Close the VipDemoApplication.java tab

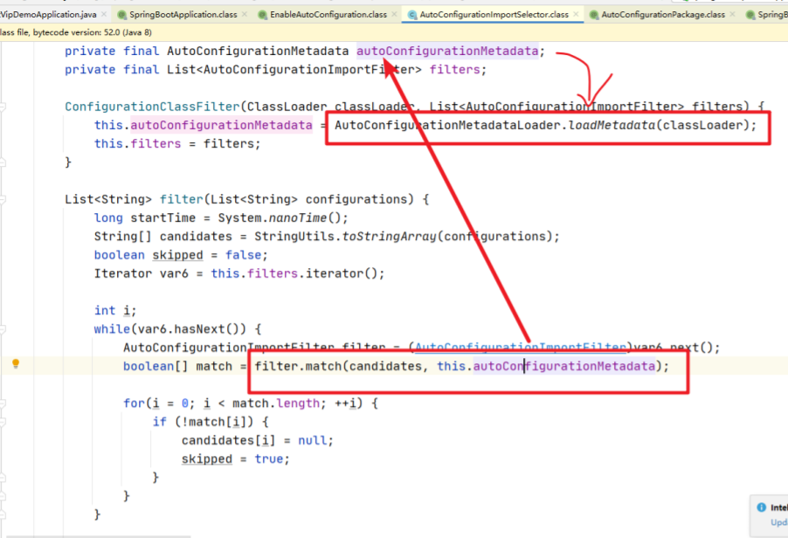[x=104, y=15]
